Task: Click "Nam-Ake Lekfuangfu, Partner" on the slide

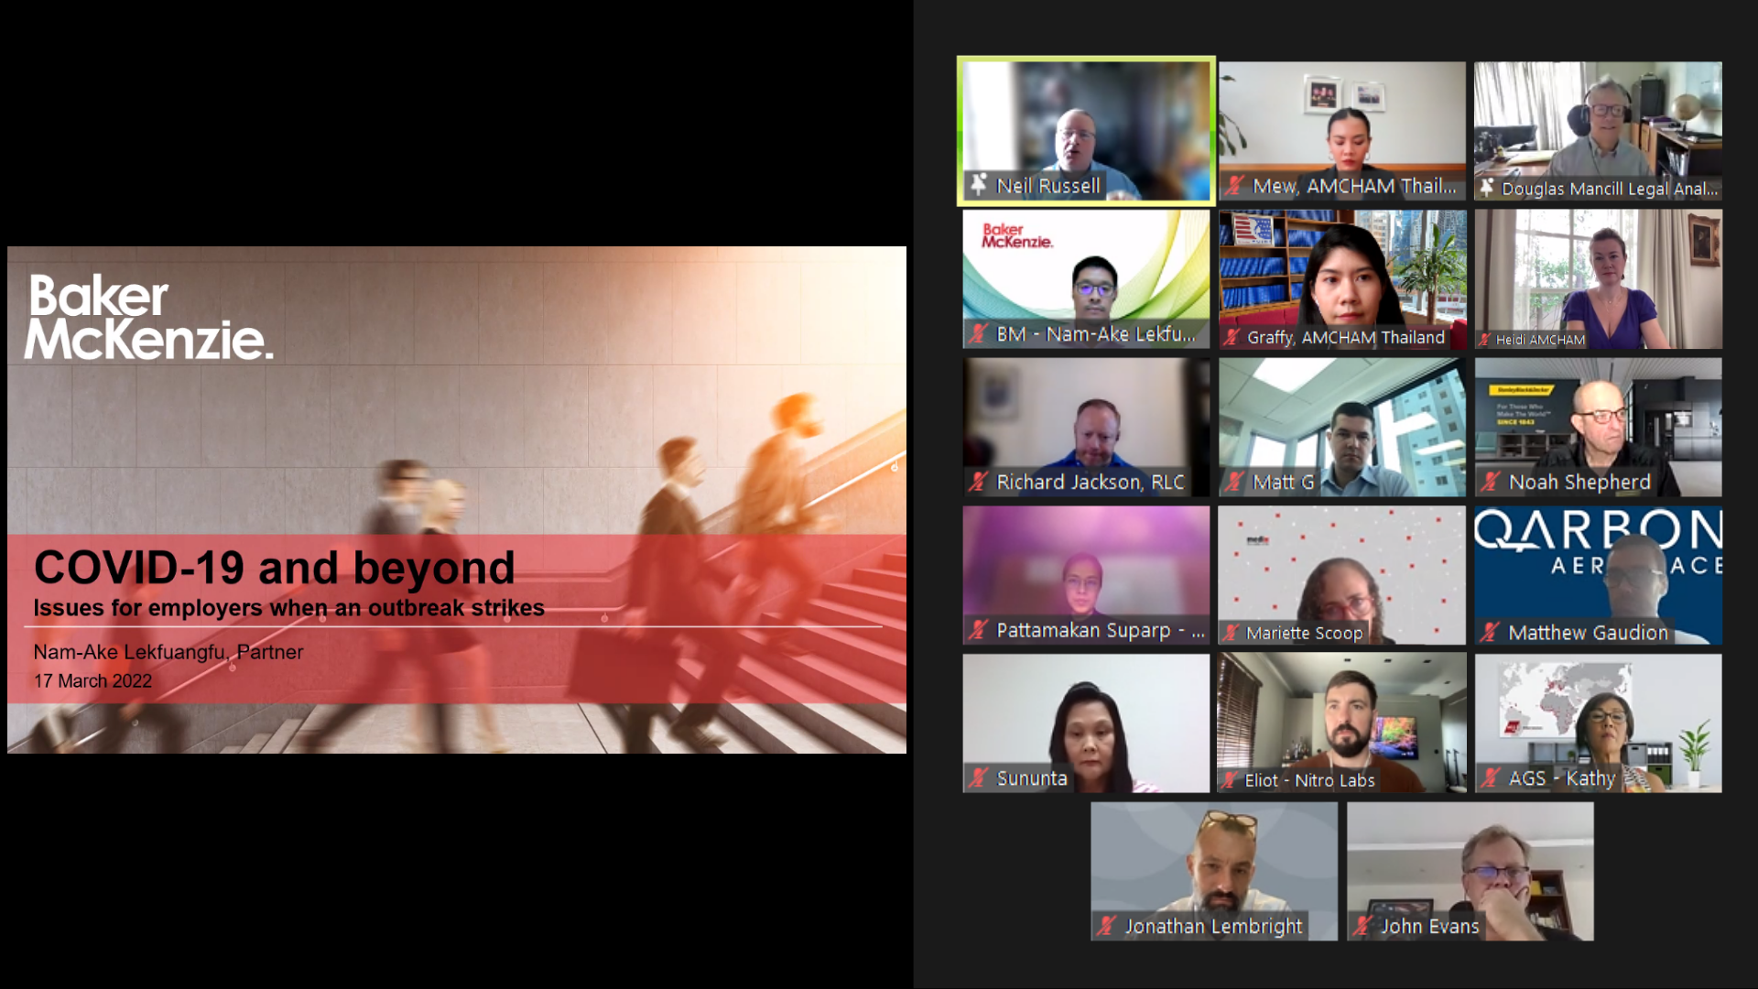Action: tap(168, 652)
